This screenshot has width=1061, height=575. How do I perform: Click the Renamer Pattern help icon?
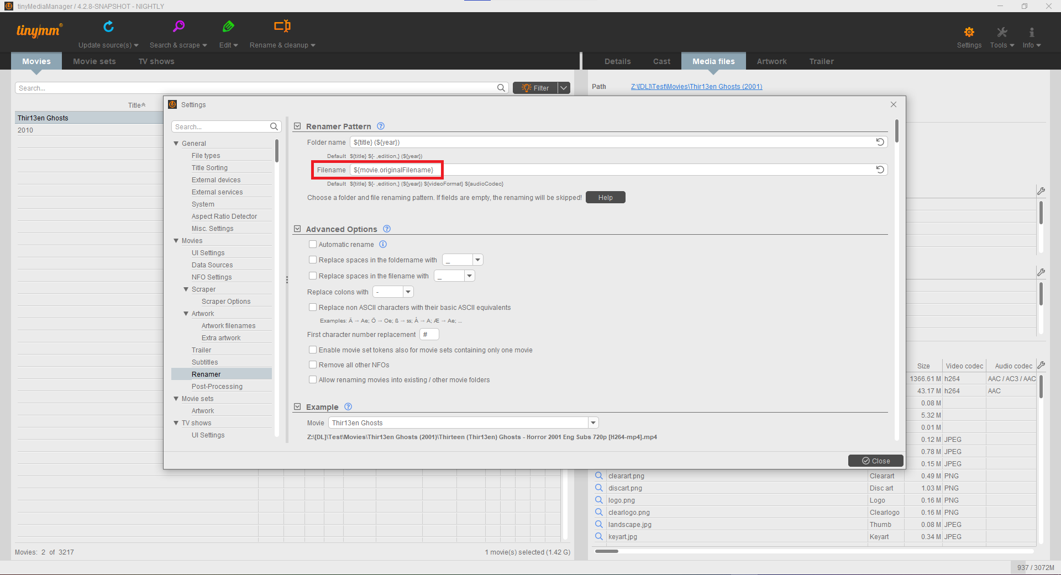381,126
